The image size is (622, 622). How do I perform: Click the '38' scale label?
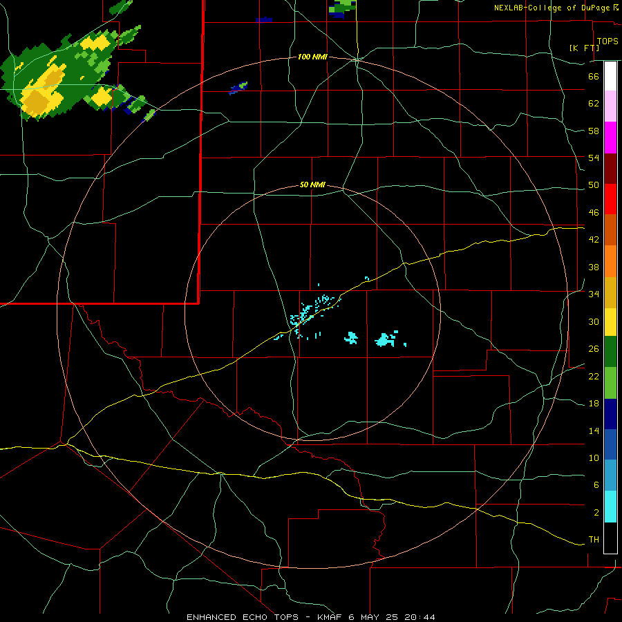(x=594, y=267)
